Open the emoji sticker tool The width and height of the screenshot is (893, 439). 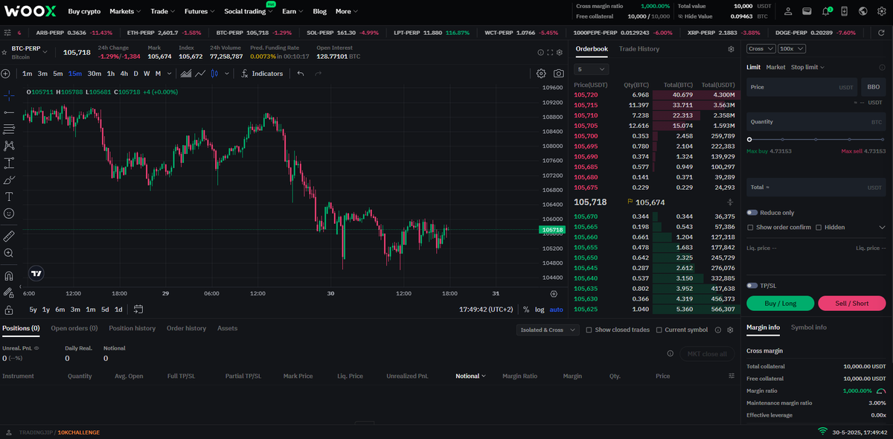click(x=9, y=214)
